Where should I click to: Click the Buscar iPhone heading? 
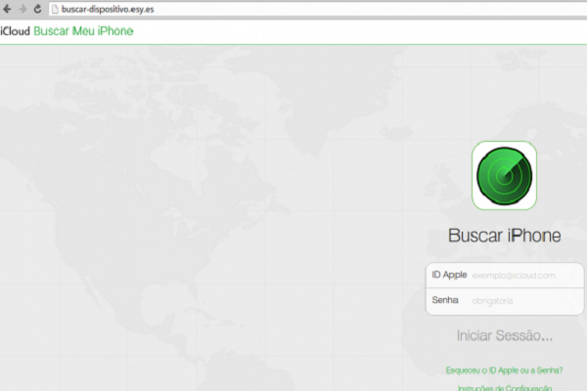coord(504,236)
